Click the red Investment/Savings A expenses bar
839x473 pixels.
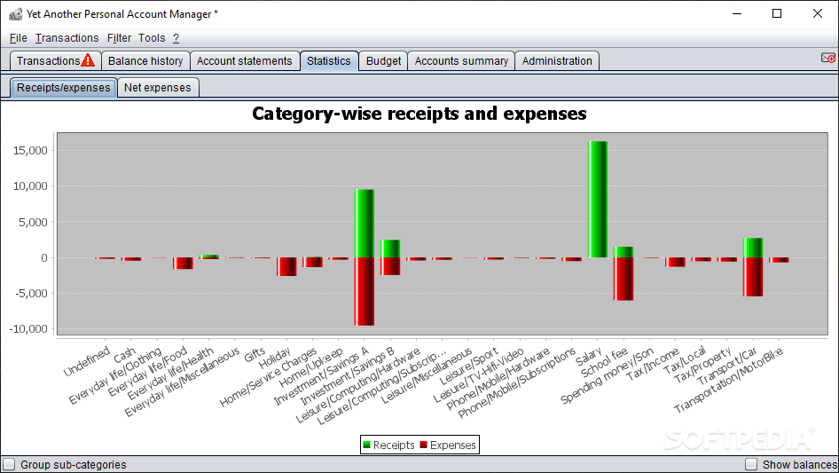[x=364, y=291]
